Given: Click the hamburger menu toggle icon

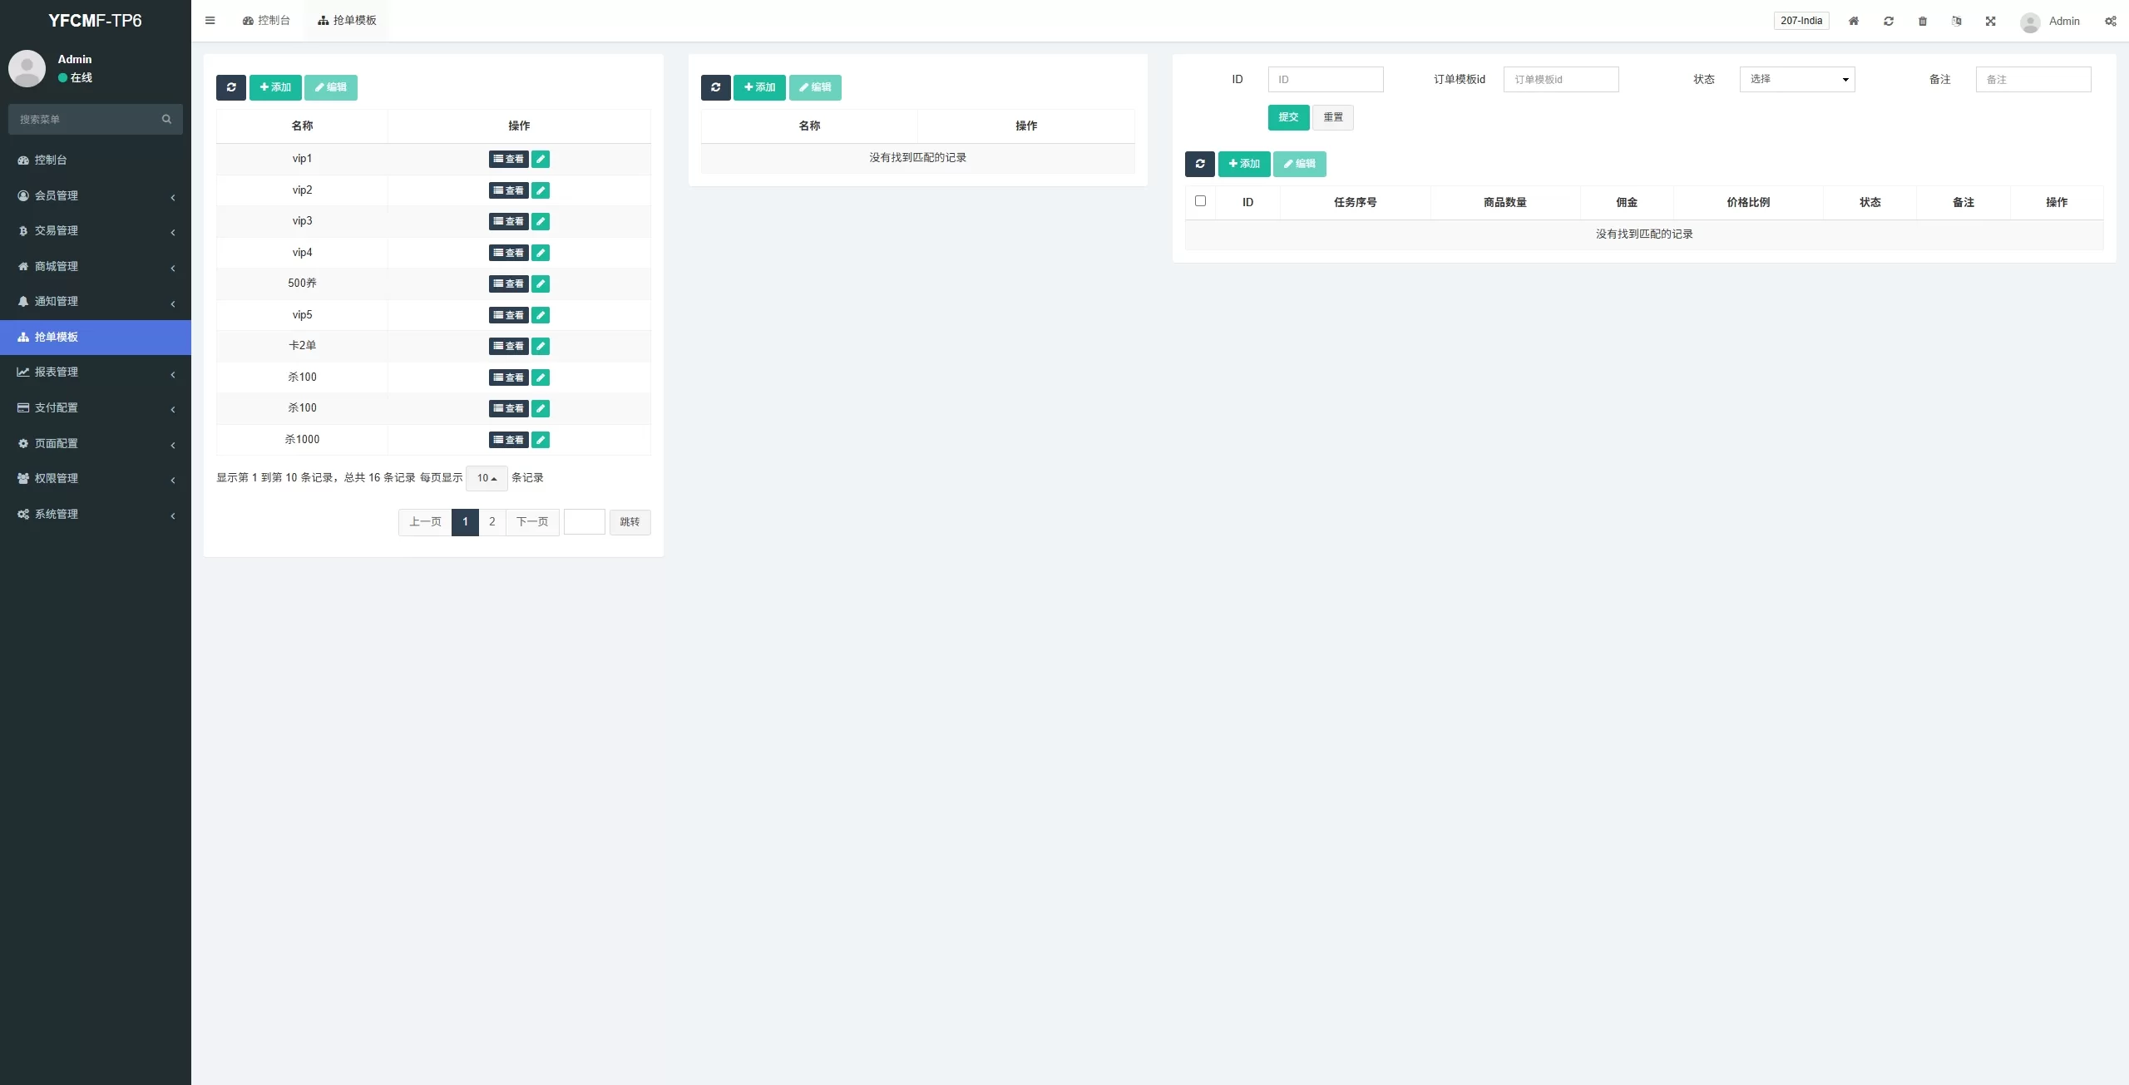Looking at the screenshot, I should [x=210, y=21].
